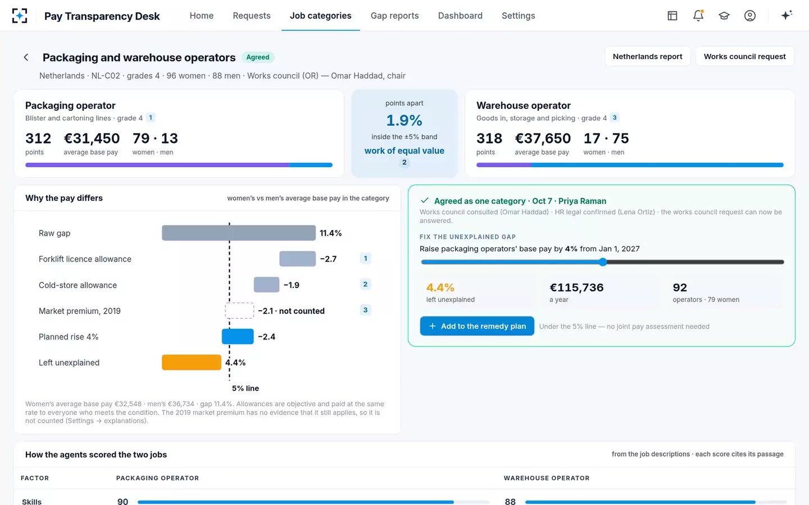Click the dashed Market premium not counted box

[x=239, y=311]
